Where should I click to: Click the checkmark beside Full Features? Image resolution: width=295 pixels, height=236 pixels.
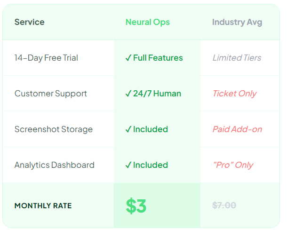[x=128, y=58]
